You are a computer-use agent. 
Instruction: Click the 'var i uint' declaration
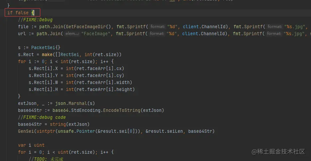coord(31,145)
